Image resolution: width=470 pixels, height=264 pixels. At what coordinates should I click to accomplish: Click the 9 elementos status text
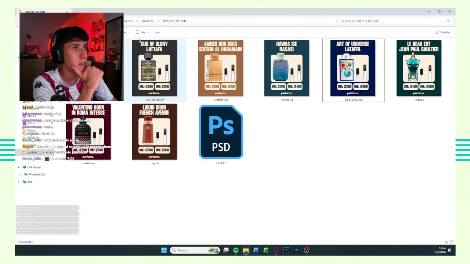pos(25,242)
